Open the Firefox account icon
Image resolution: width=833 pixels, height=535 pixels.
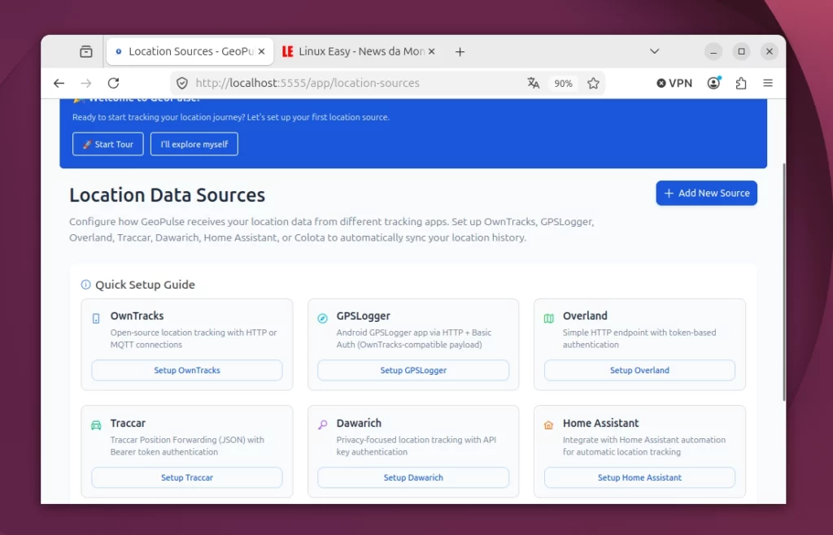[x=714, y=83]
